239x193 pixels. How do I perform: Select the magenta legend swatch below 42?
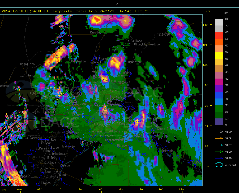point(219,82)
